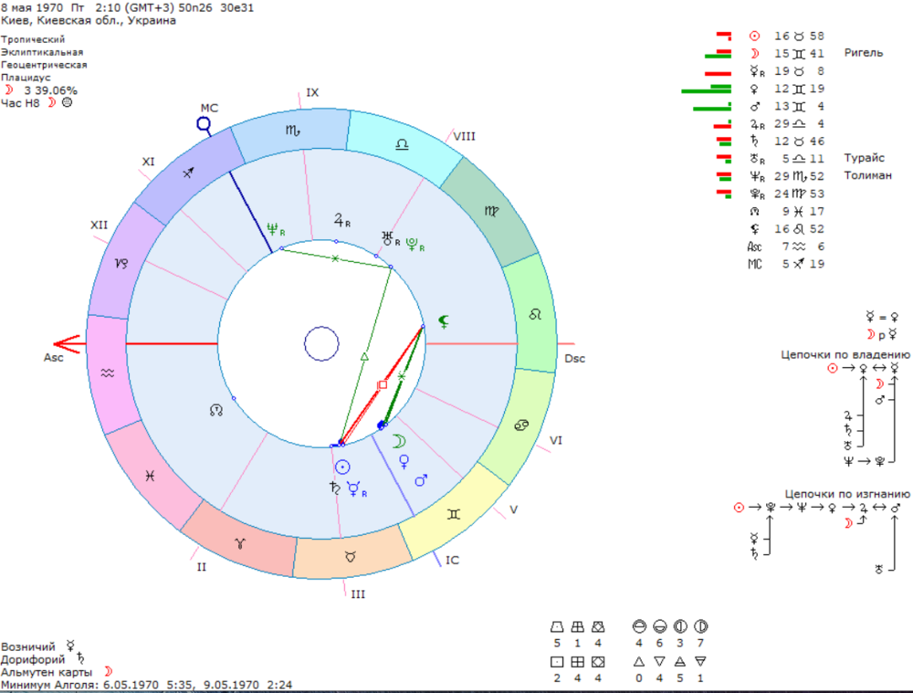This screenshot has height=693, width=913.
Task: Click the North Node symbol in the wheel
Action: coord(216,411)
